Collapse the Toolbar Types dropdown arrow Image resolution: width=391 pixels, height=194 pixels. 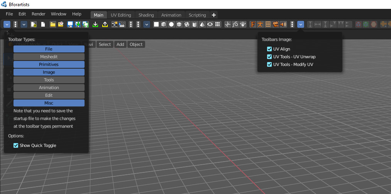[7, 24]
